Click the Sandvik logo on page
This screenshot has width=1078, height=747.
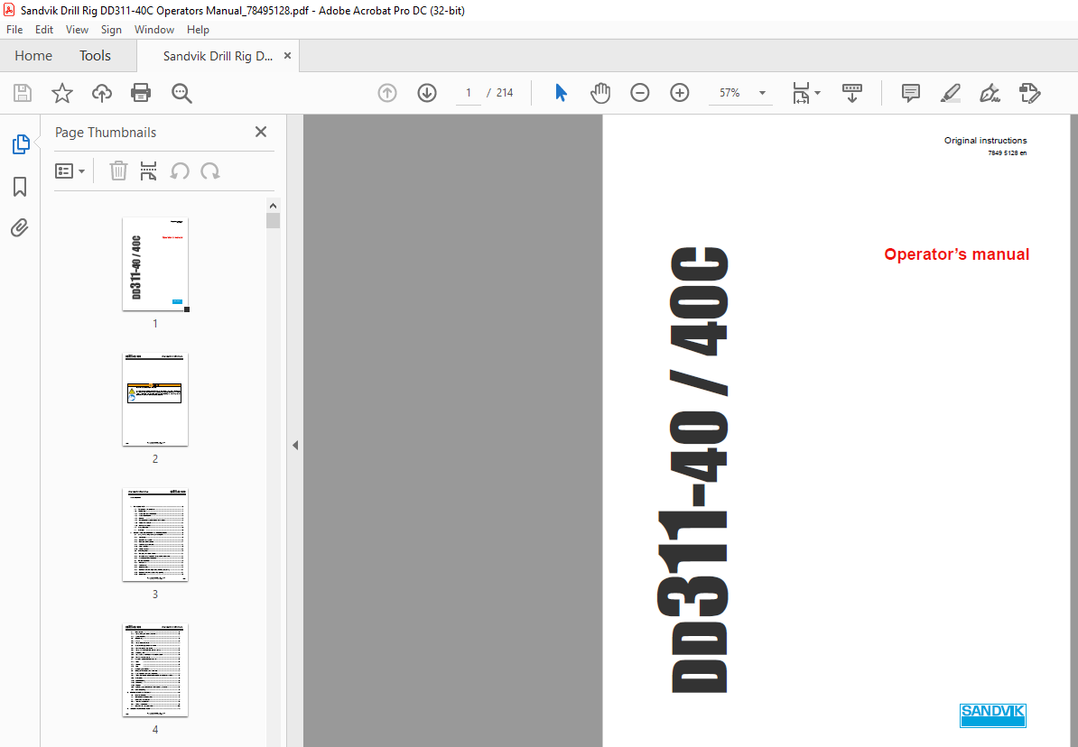click(993, 715)
